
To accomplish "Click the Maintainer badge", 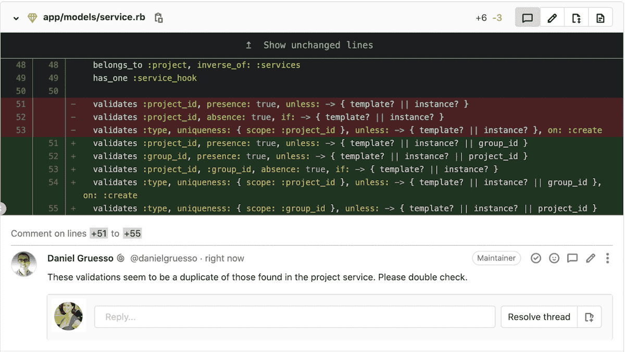I will (x=496, y=258).
